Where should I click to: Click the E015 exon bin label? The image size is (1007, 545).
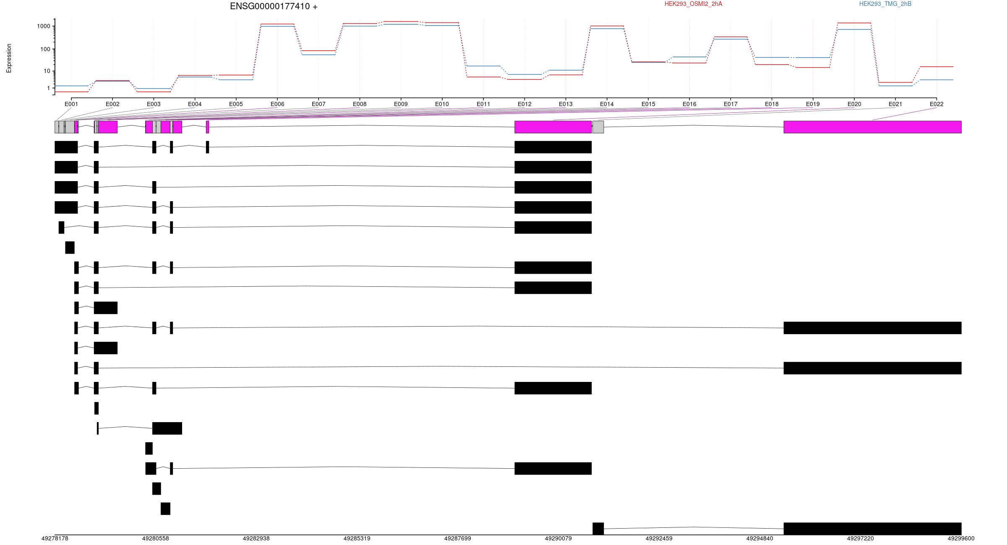tap(648, 104)
